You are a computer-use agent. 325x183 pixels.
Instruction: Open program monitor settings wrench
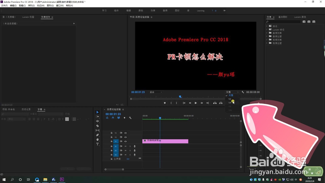[x=243, y=92]
